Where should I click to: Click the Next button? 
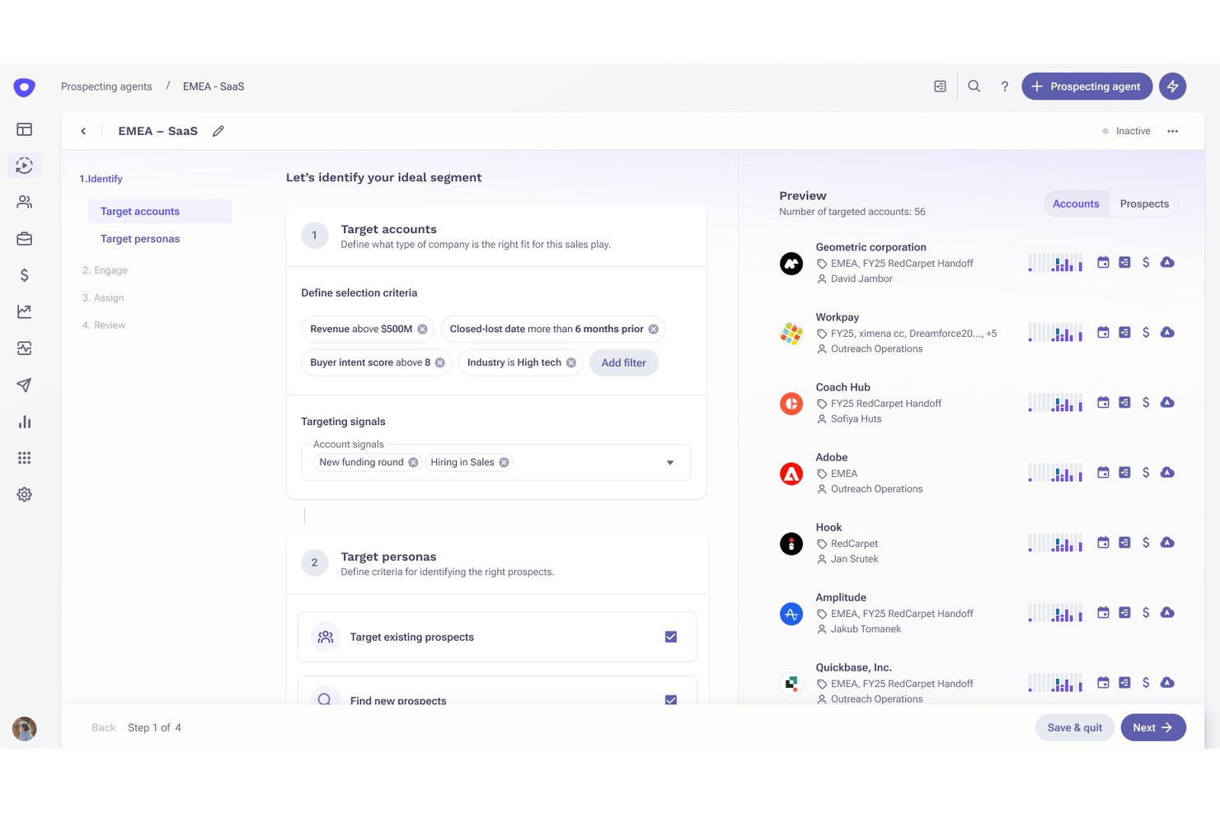click(x=1153, y=727)
